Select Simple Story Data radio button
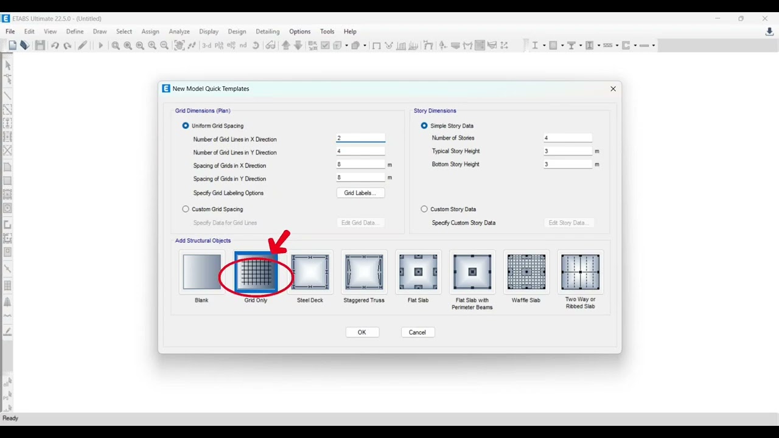 click(x=424, y=126)
